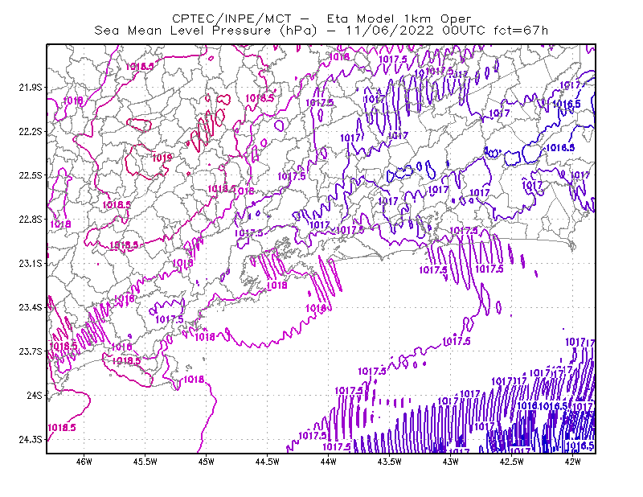
Task: Select the 24S latitude axis label
Action: point(35,395)
